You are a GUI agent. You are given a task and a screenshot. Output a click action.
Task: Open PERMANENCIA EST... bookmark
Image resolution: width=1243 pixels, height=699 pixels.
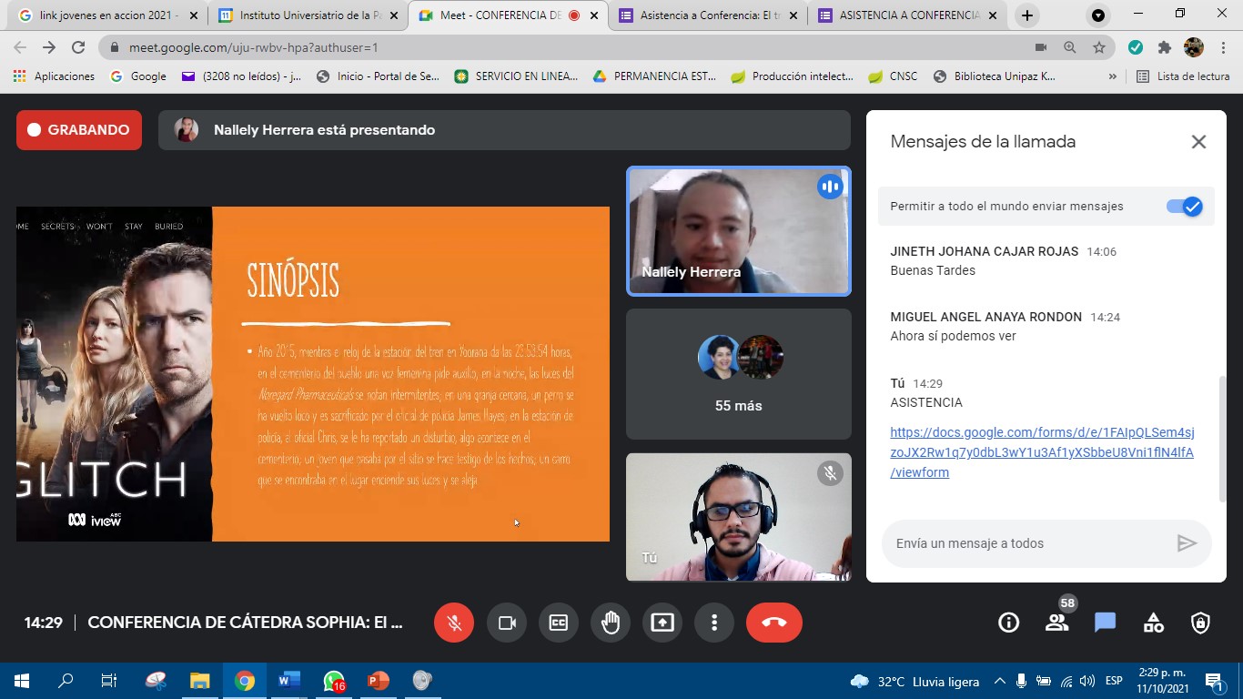[x=654, y=76]
